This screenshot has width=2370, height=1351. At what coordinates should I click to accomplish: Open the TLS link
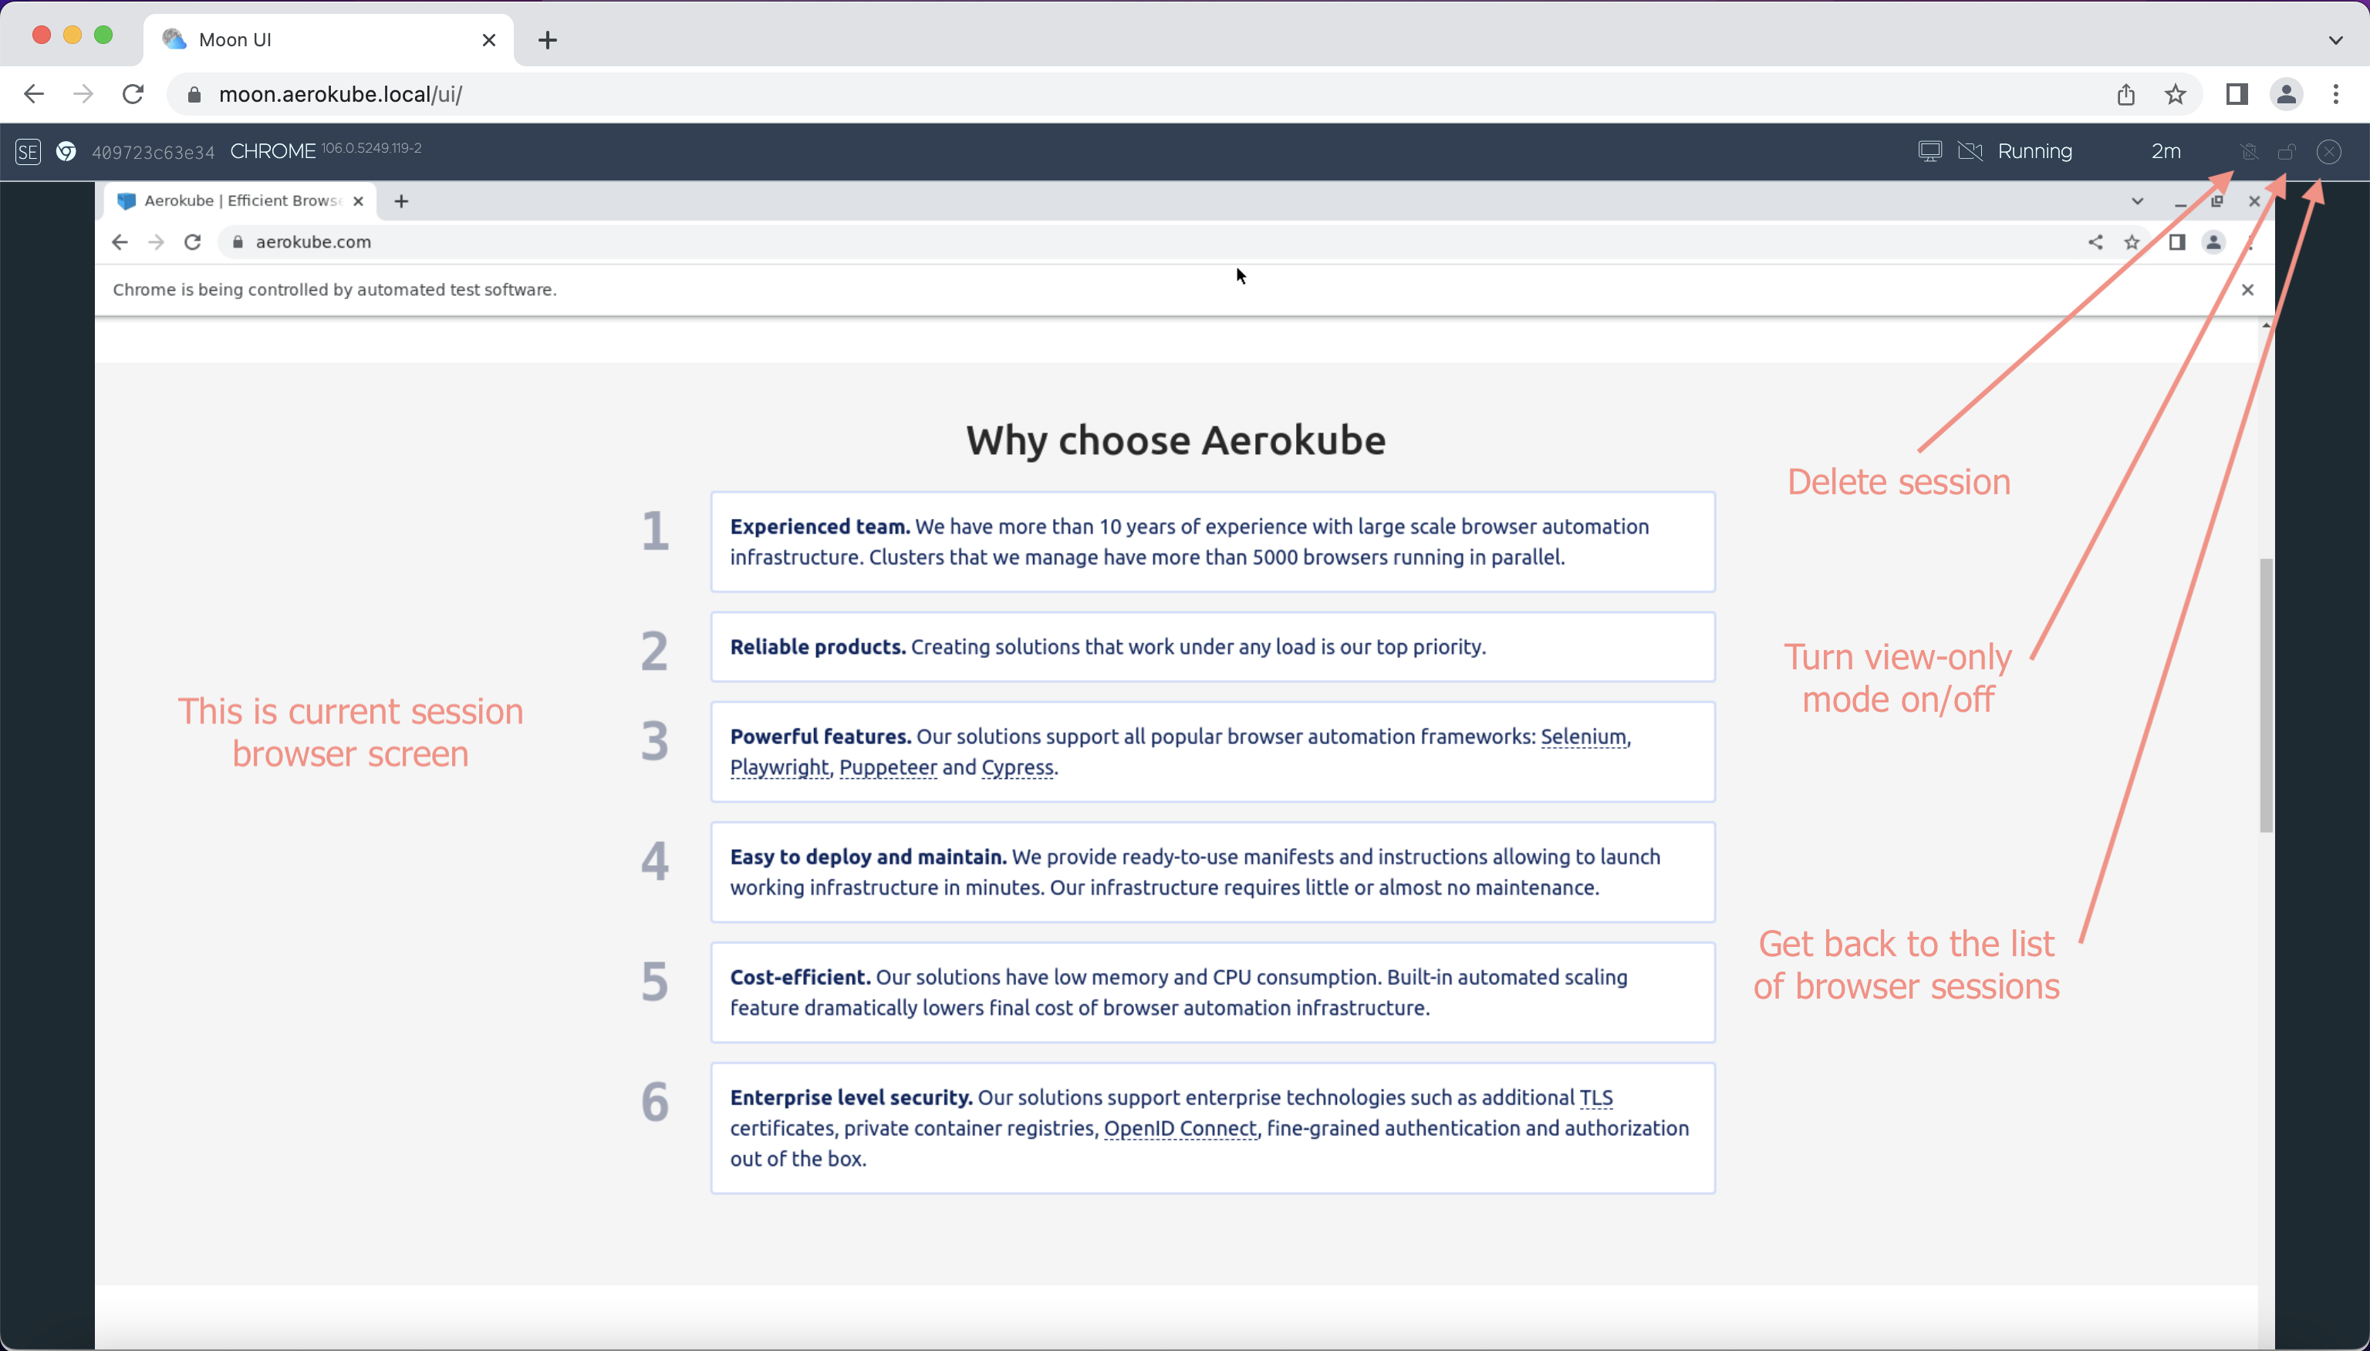pos(1595,1098)
